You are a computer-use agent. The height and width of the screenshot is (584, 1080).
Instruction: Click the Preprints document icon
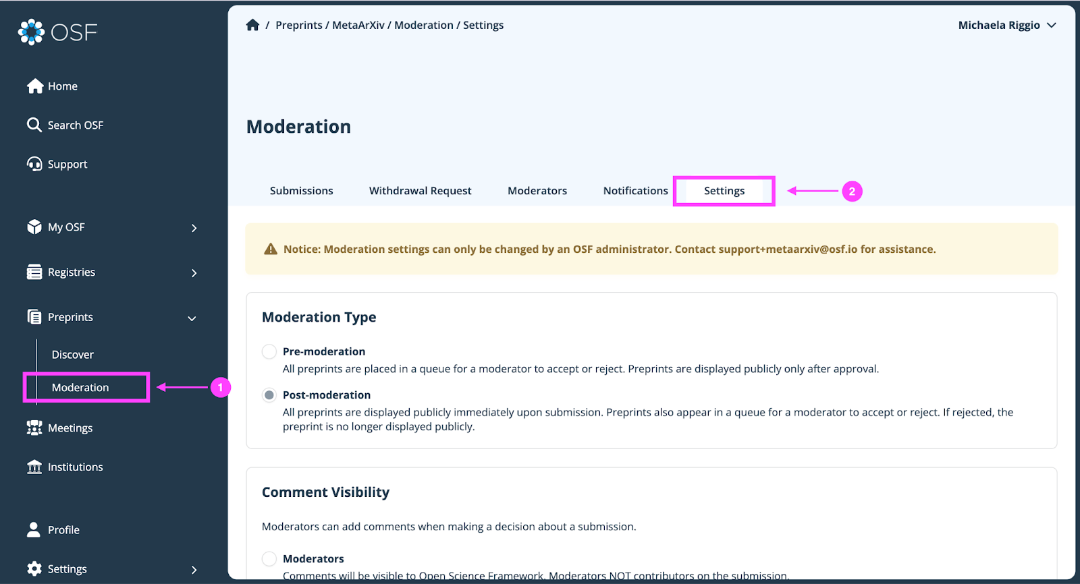34,317
